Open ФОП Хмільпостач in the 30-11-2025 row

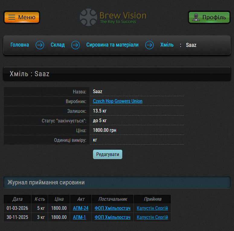[x=112, y=217]
